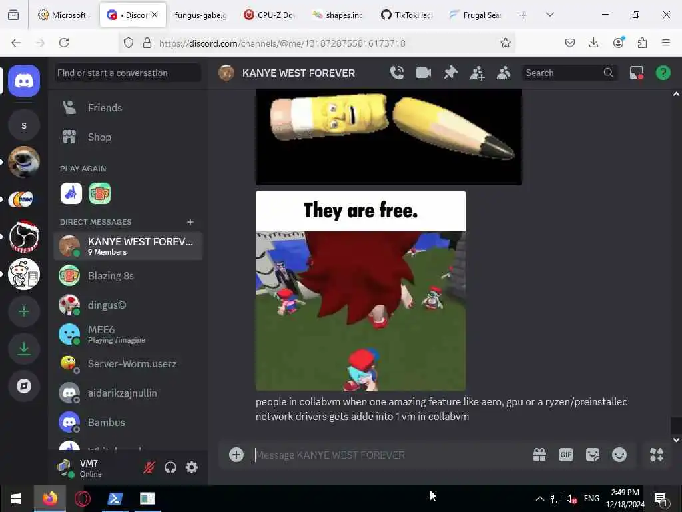Open User Settings gear
The height and width of the screenshot is (512, 682).
[x=192, y=467]
